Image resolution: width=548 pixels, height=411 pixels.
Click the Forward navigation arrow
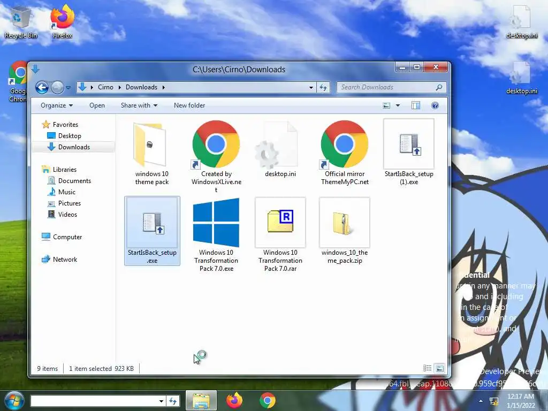(x=57, y=87)
